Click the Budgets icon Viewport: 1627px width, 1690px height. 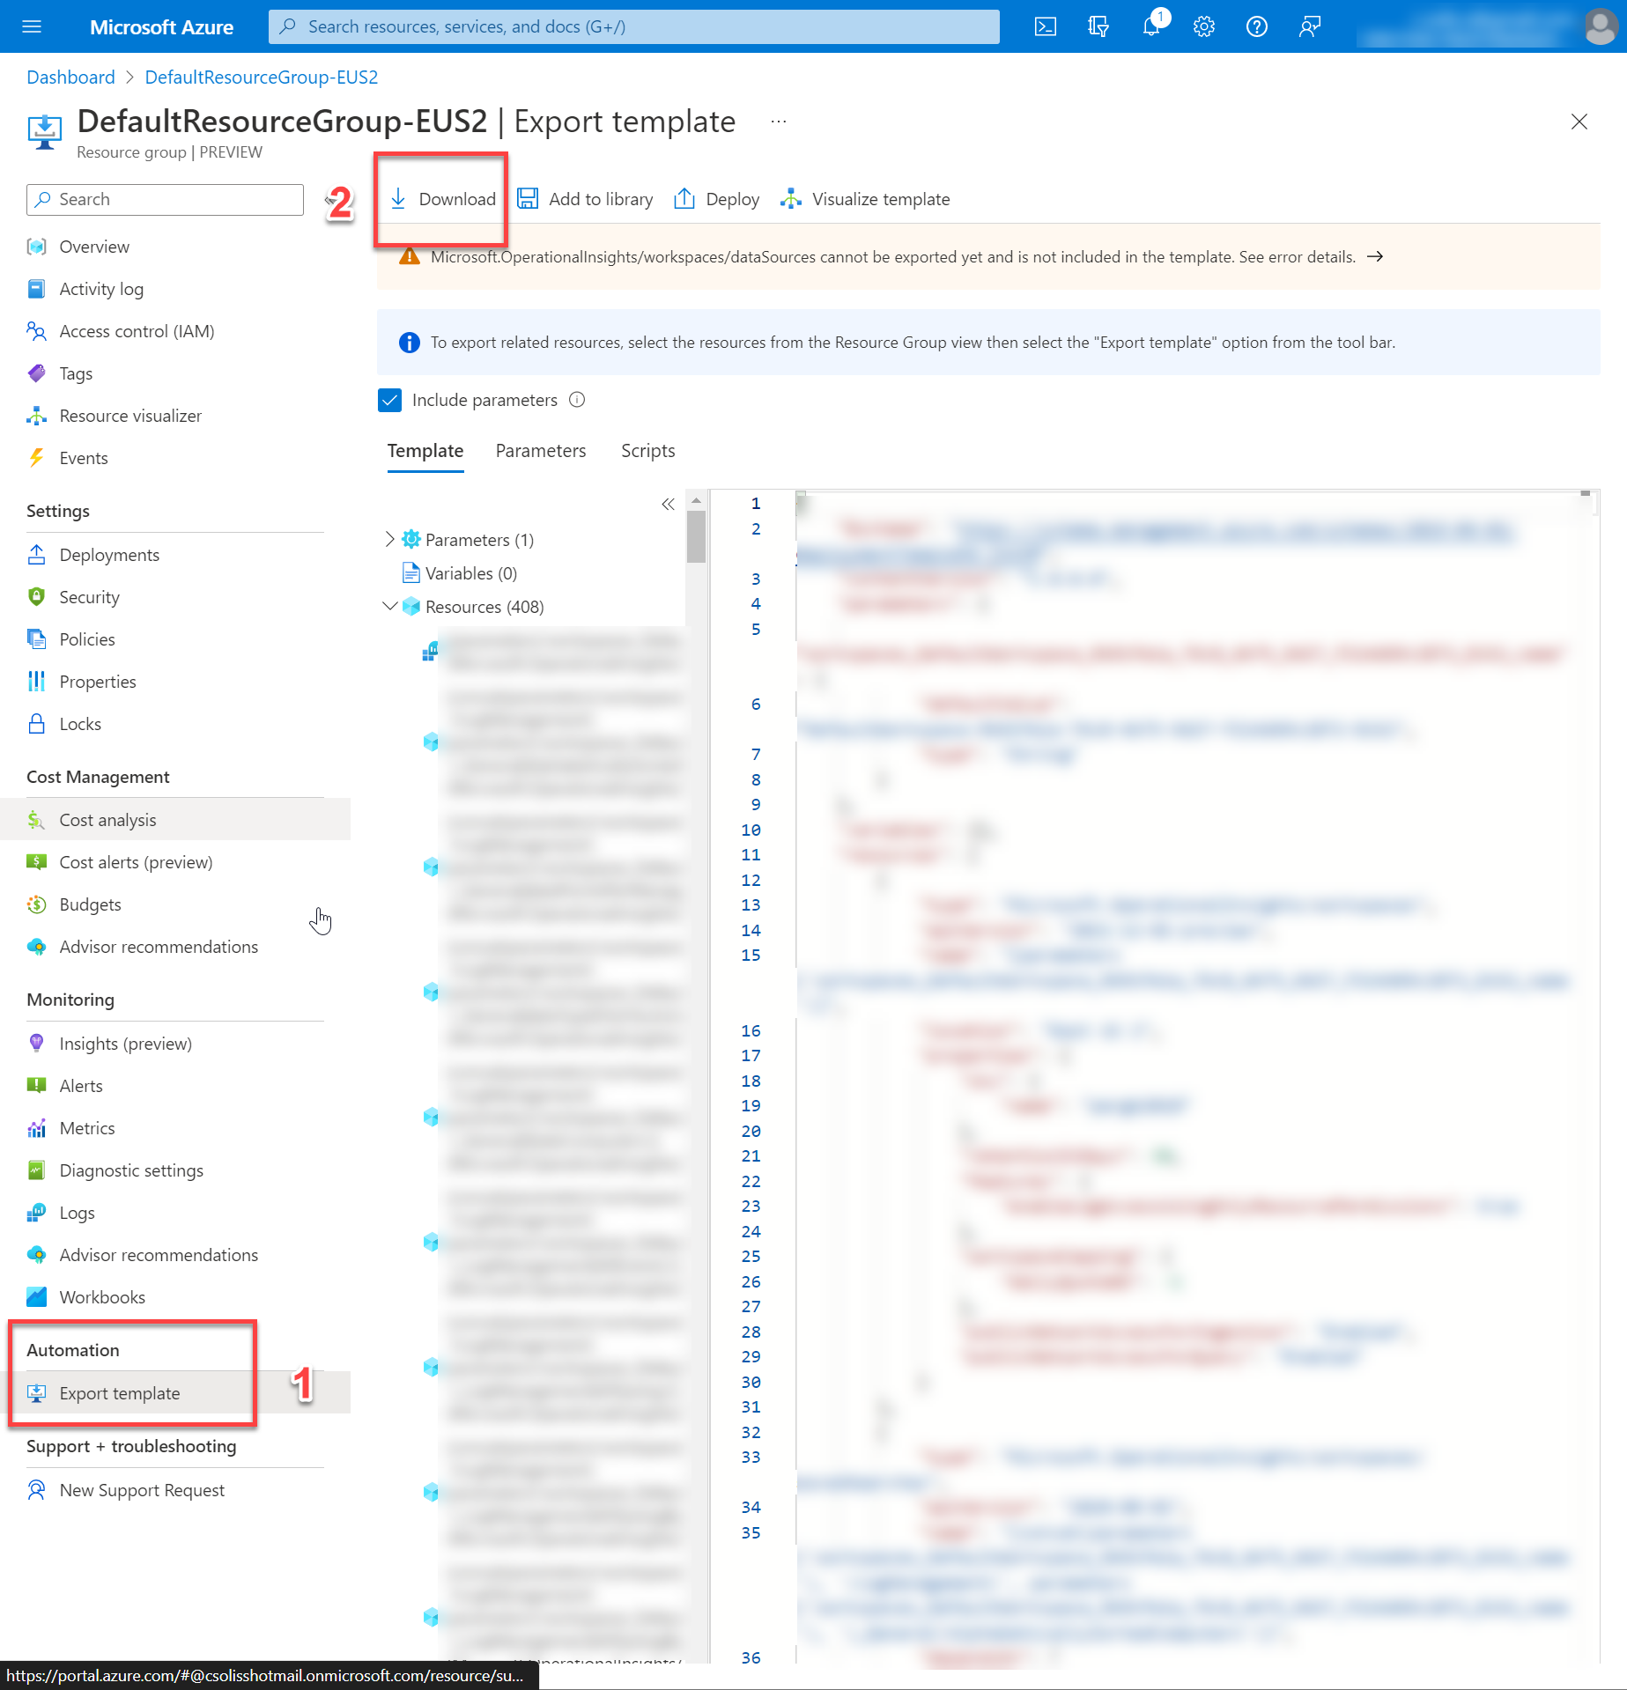coord(36,904)
